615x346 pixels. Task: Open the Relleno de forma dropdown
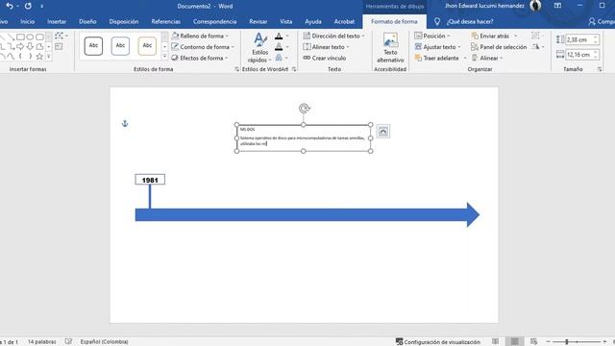point(200,36)
